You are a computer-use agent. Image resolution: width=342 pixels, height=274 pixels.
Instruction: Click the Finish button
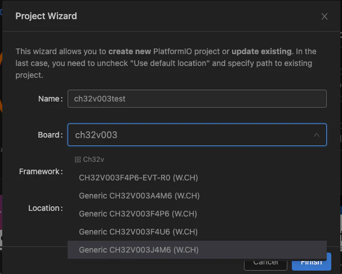311,262
